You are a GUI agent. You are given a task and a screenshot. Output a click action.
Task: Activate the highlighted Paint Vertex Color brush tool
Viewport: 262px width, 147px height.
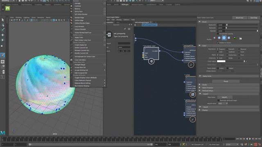tap(3, 55)
